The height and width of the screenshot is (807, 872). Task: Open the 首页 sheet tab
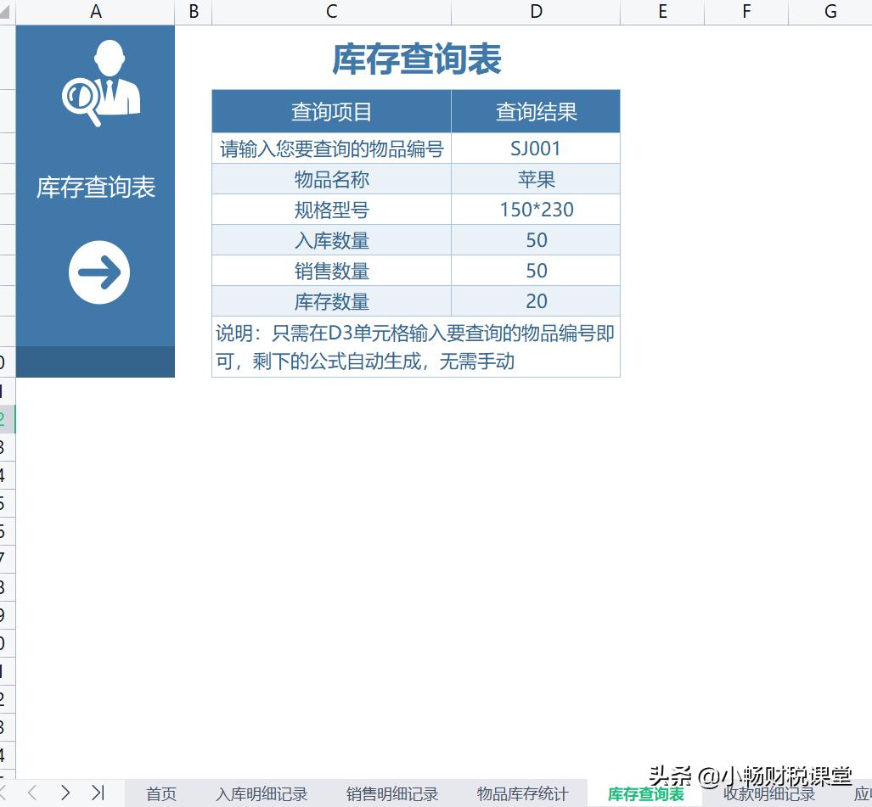point(160,794)
